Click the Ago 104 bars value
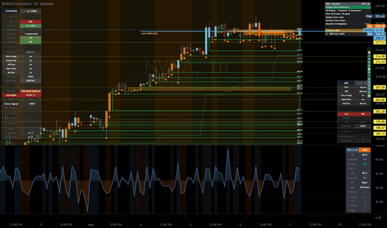 pyautogui.click(x=365, y=187)
